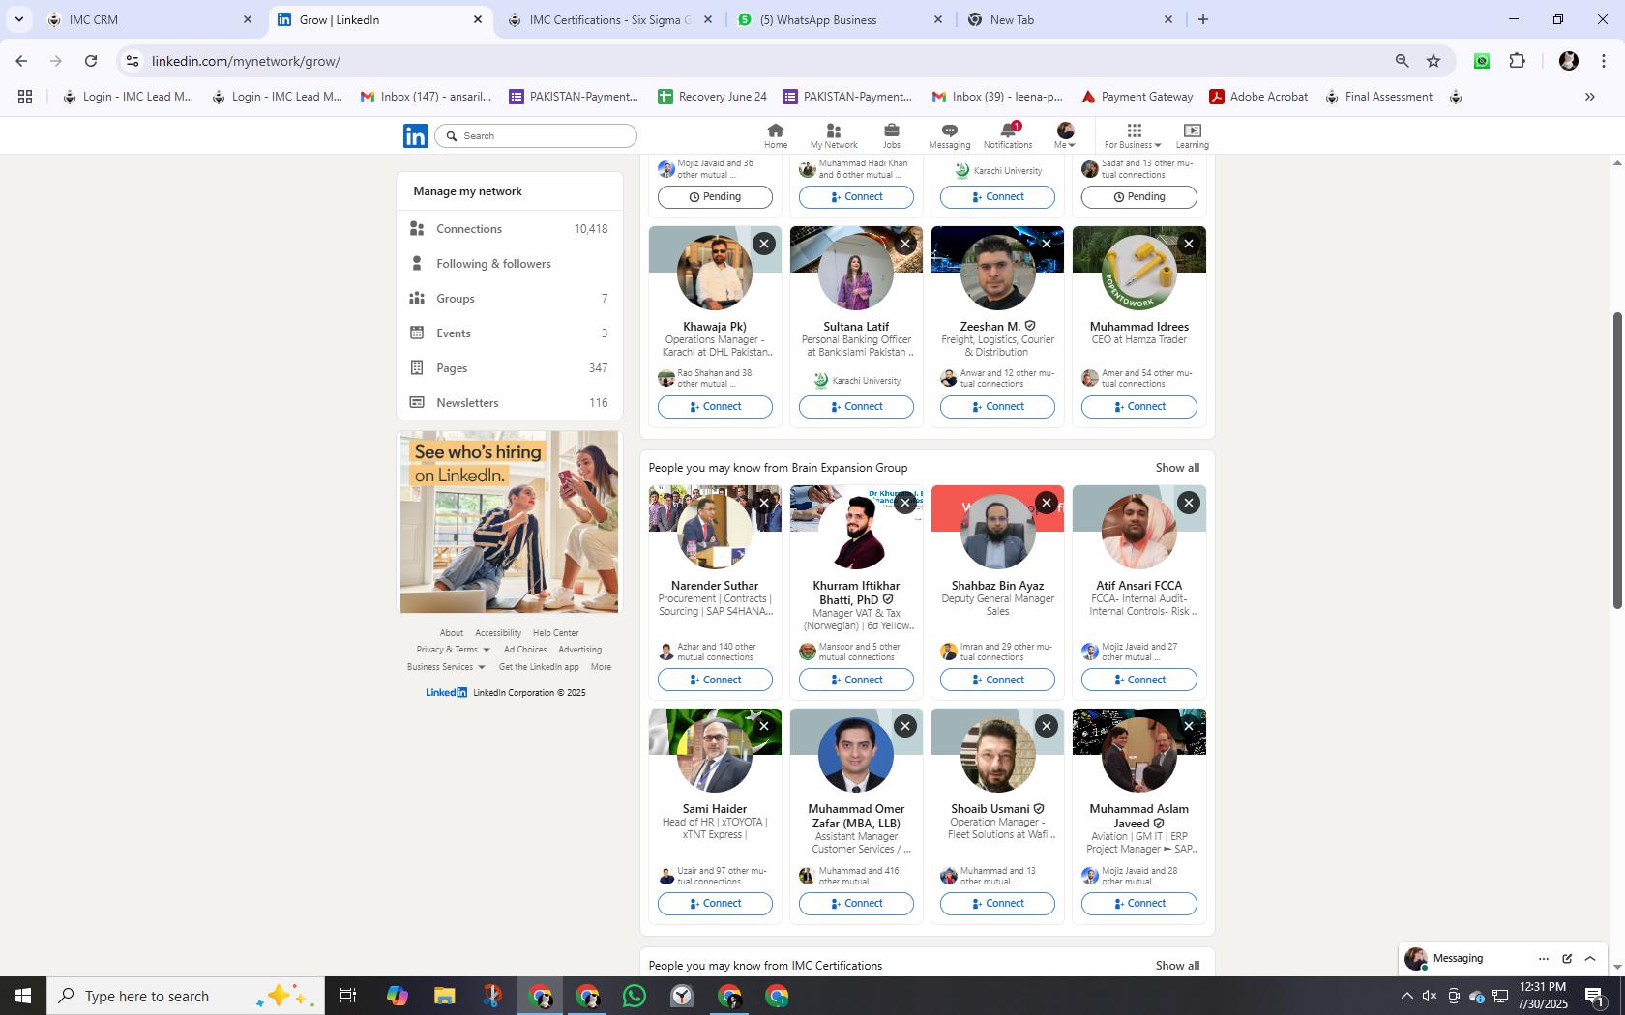The height and width of the screenshot is (1015, 1625).
Task: Click the page vertical scrollbar thumb
Action: [1616, 460]
